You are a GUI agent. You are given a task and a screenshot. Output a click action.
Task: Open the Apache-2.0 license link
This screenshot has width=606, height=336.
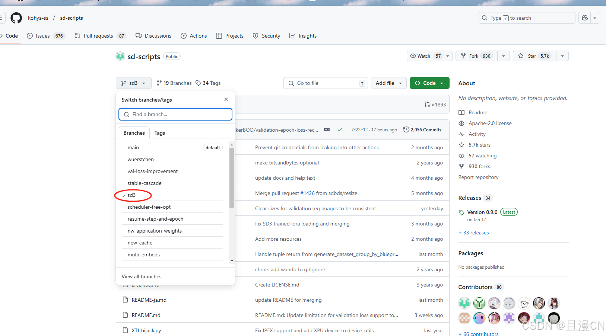(485, 123)
